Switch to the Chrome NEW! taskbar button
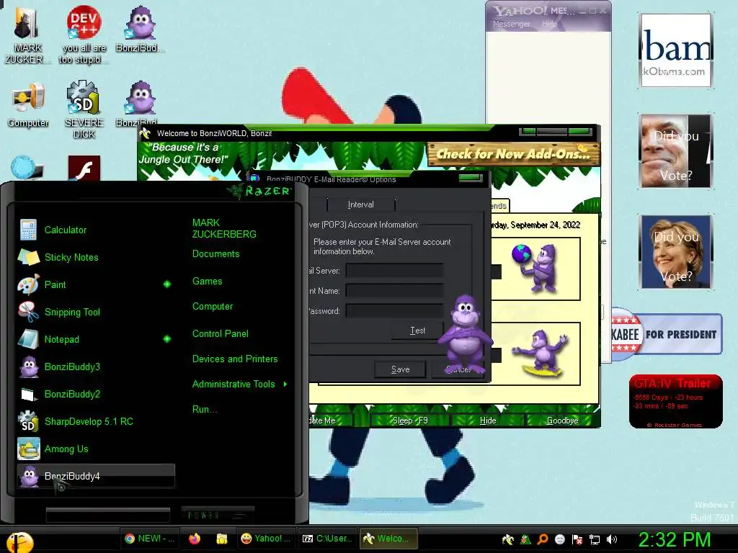738x553 pixels. [149, 539]
